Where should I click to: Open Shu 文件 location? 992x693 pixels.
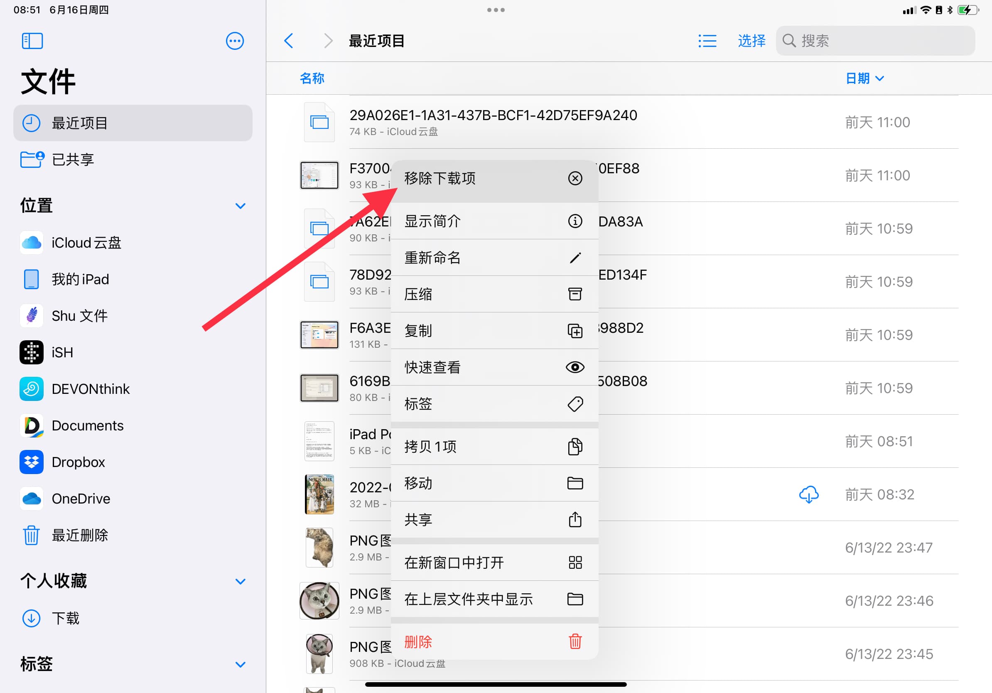click(x=133, y=316)
